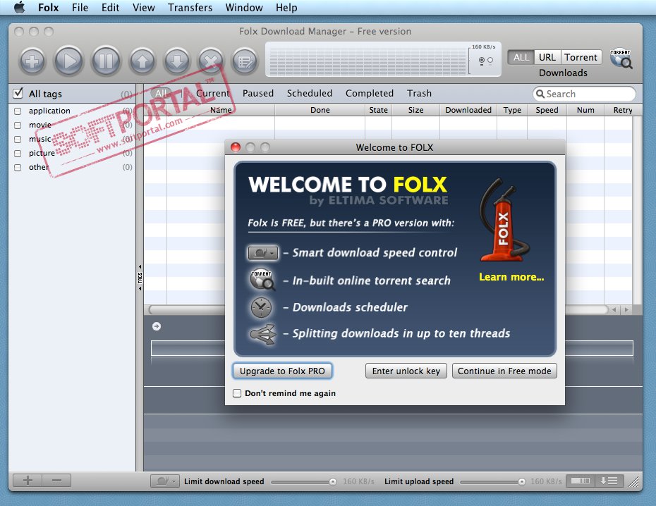The image size is (656, 506).
Task: Switch to the Completed tab
Action: coord(370,93)
